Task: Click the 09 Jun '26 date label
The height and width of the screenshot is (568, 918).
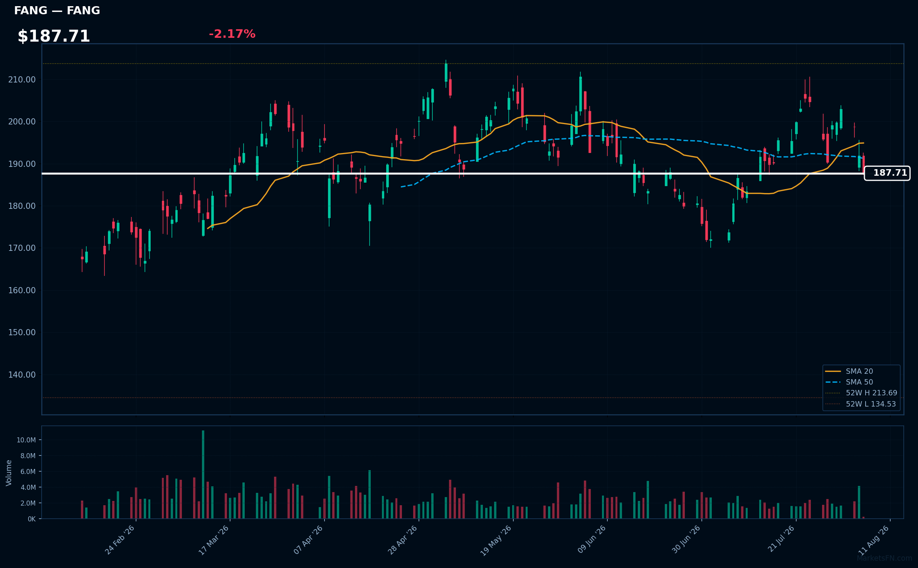Action: click(592, 539)
